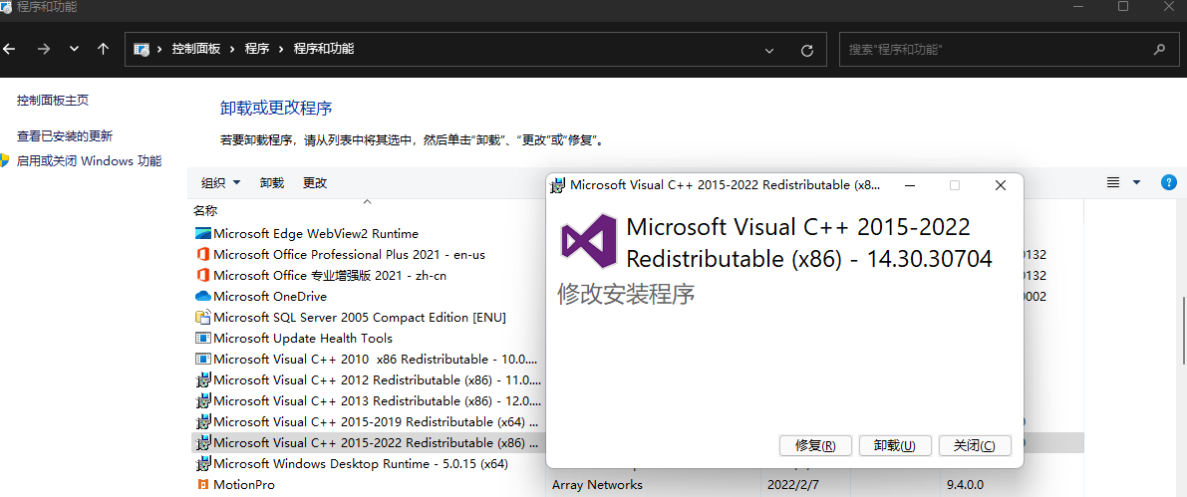The height and width of the screenshot is (497, 1187).
Task: Click the Visual Studio logo in dialog
Action: coord(588,242)
